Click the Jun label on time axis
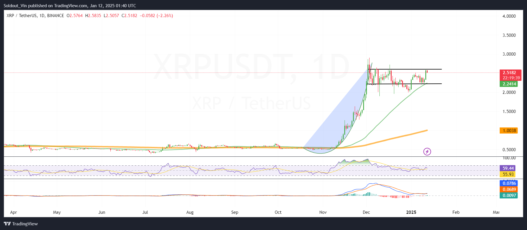Screen dimensions: 527x230 click(102, 212)
